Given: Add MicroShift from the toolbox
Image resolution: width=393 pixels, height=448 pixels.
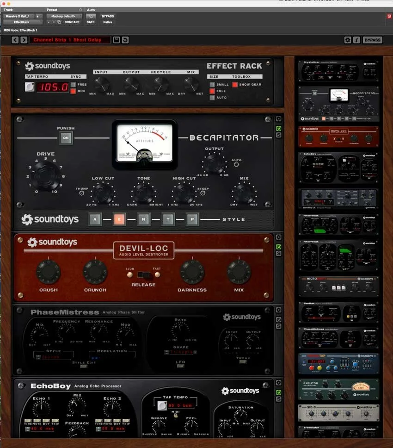Looking at the screenshot, I should coord(339,286).
